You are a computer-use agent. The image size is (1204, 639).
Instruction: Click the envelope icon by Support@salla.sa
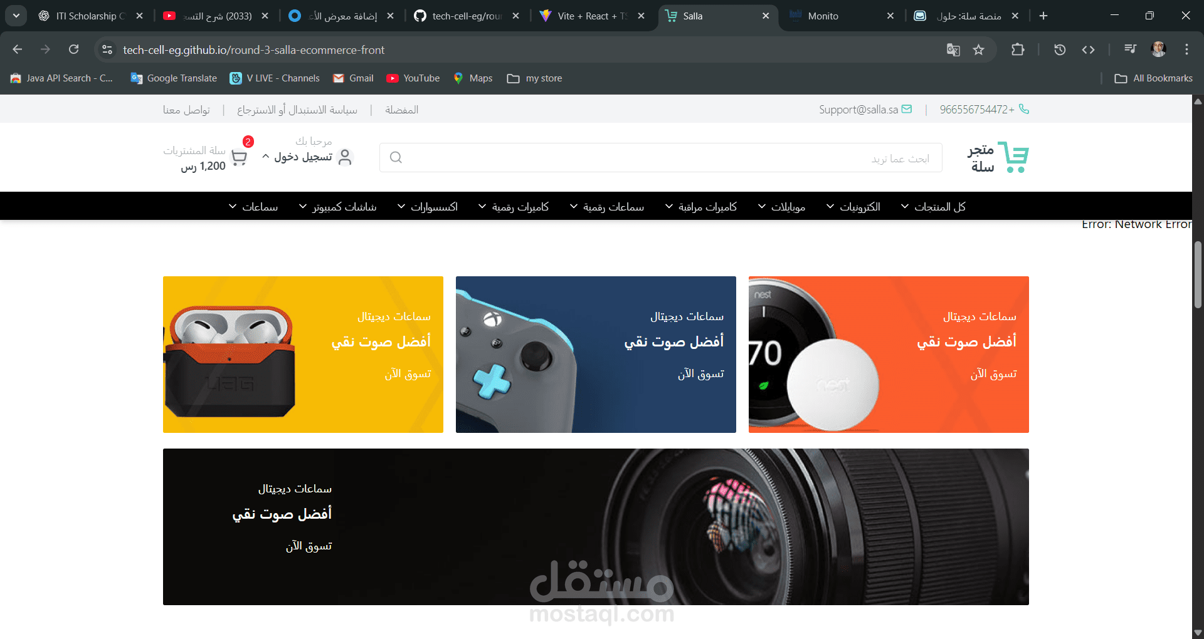(907, 109)
